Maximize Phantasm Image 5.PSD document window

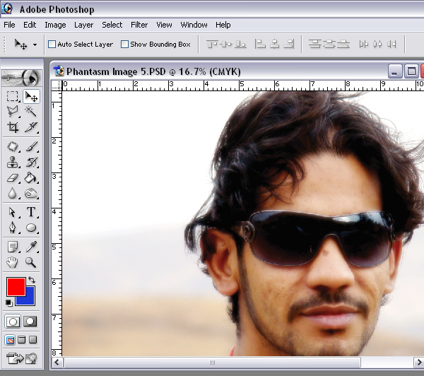411,71
